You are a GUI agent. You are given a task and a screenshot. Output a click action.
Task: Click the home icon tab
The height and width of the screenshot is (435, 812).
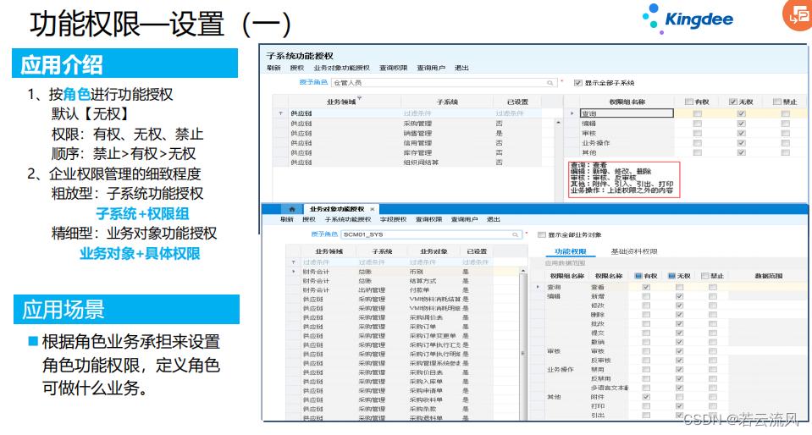[291, 209]
